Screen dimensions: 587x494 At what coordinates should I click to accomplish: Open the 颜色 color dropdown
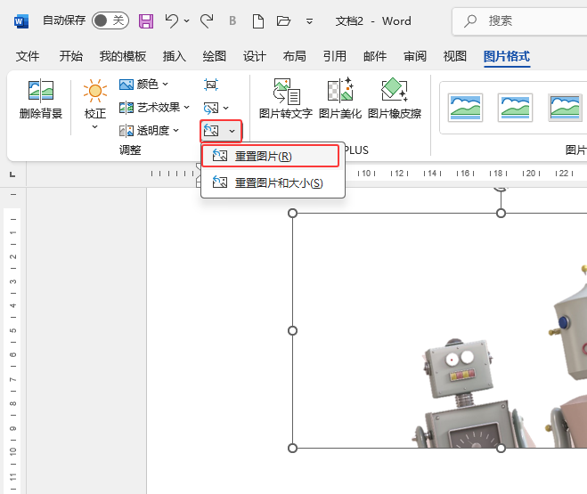[143, 85]
